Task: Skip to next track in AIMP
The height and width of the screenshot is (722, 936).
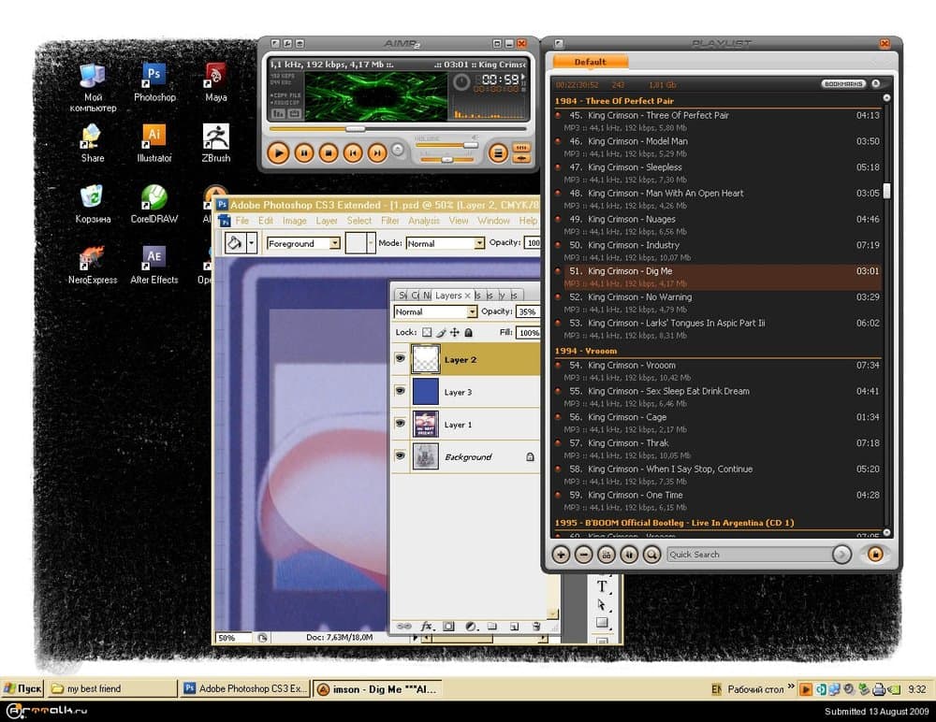Action: 376,152
